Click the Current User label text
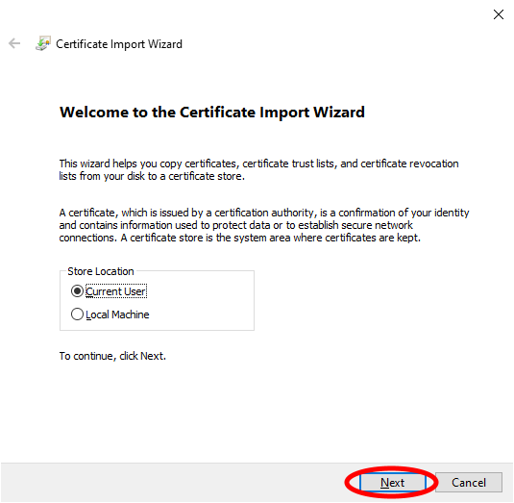Screen dimensions: 514x503 [115, 291]
